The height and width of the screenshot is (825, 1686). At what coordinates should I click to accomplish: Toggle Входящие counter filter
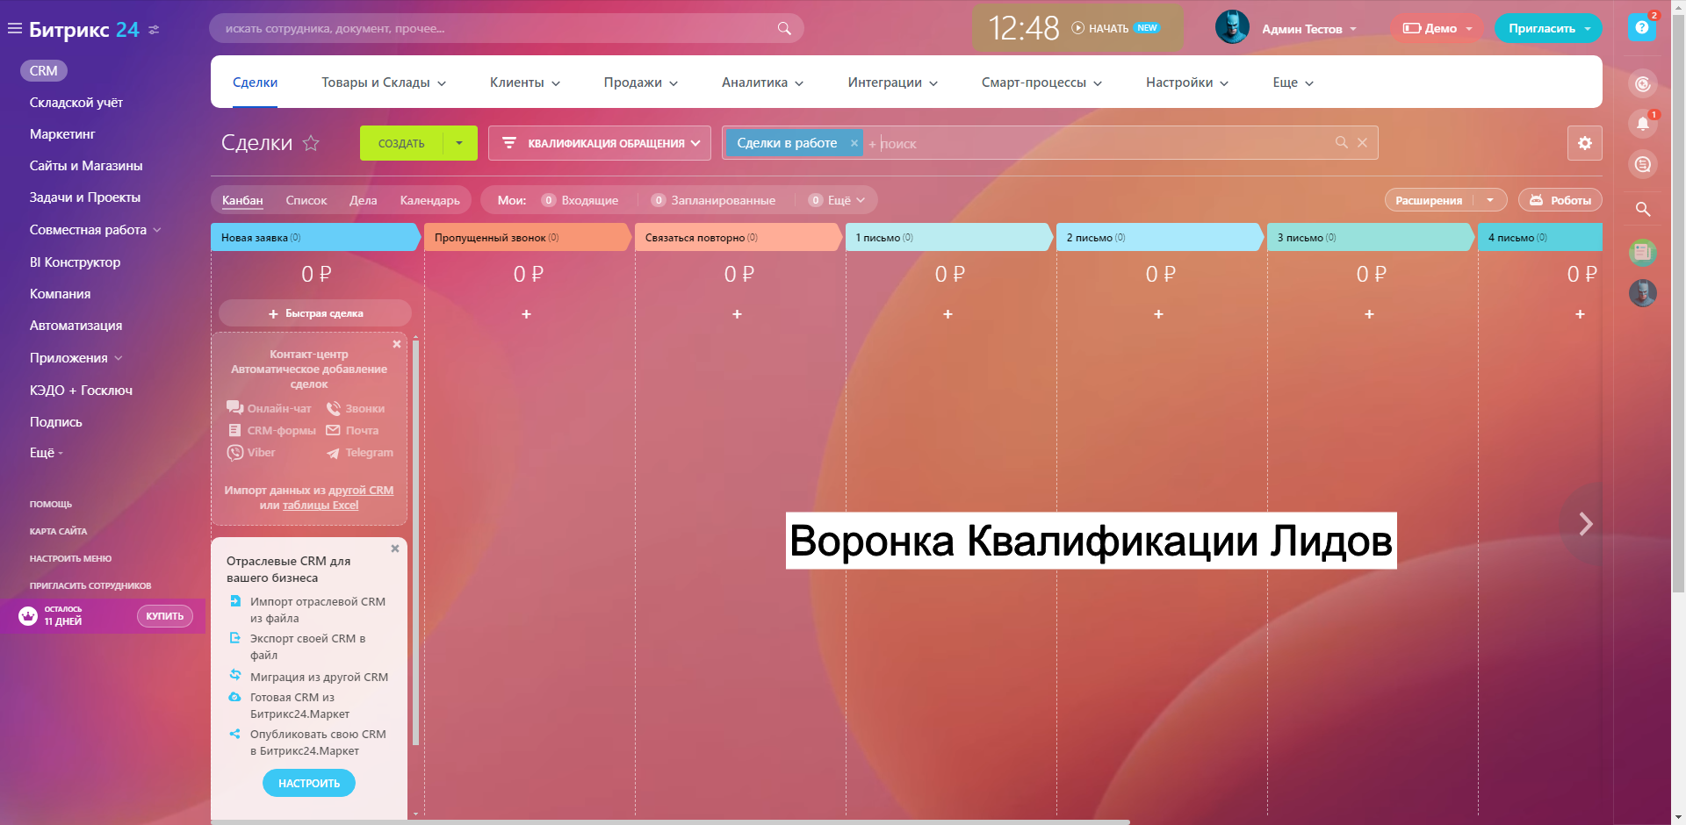(580, 200)
